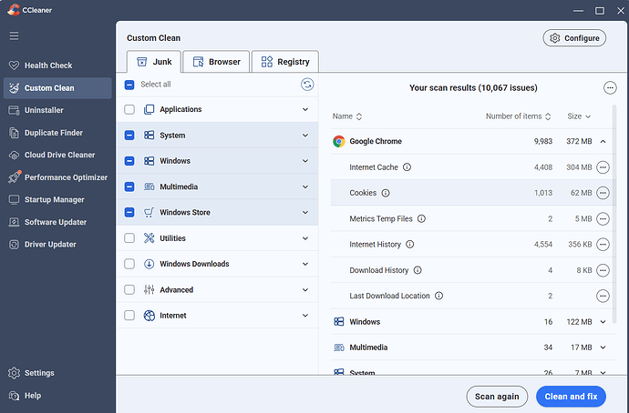
Task: Expand the Multimedia results row
Action: [603, 348]
